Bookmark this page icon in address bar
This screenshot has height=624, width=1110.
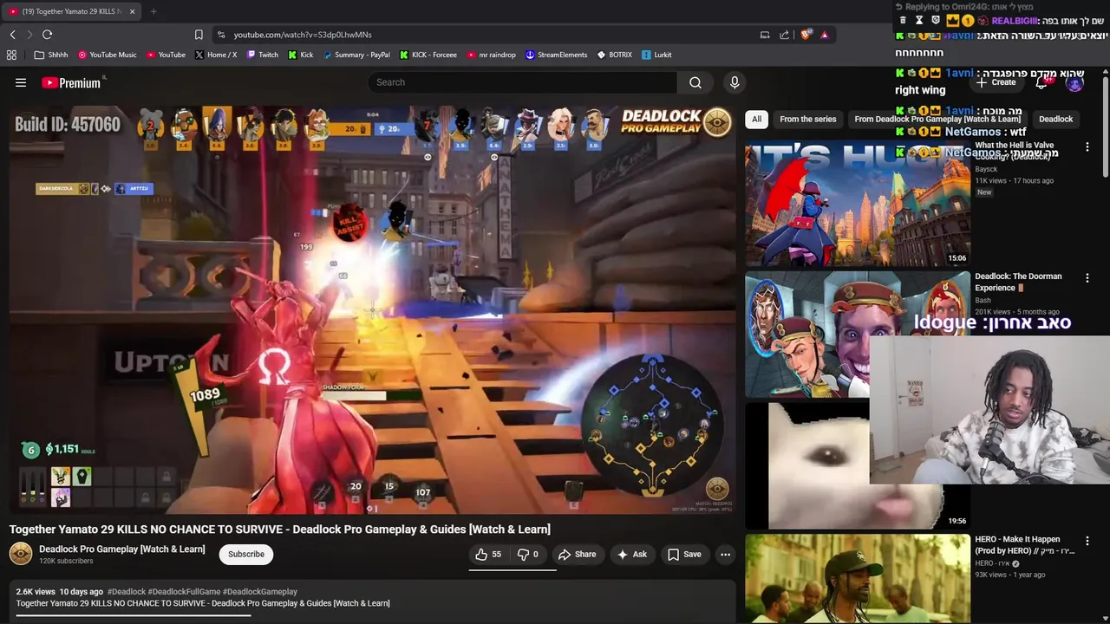tap(199, 35)
